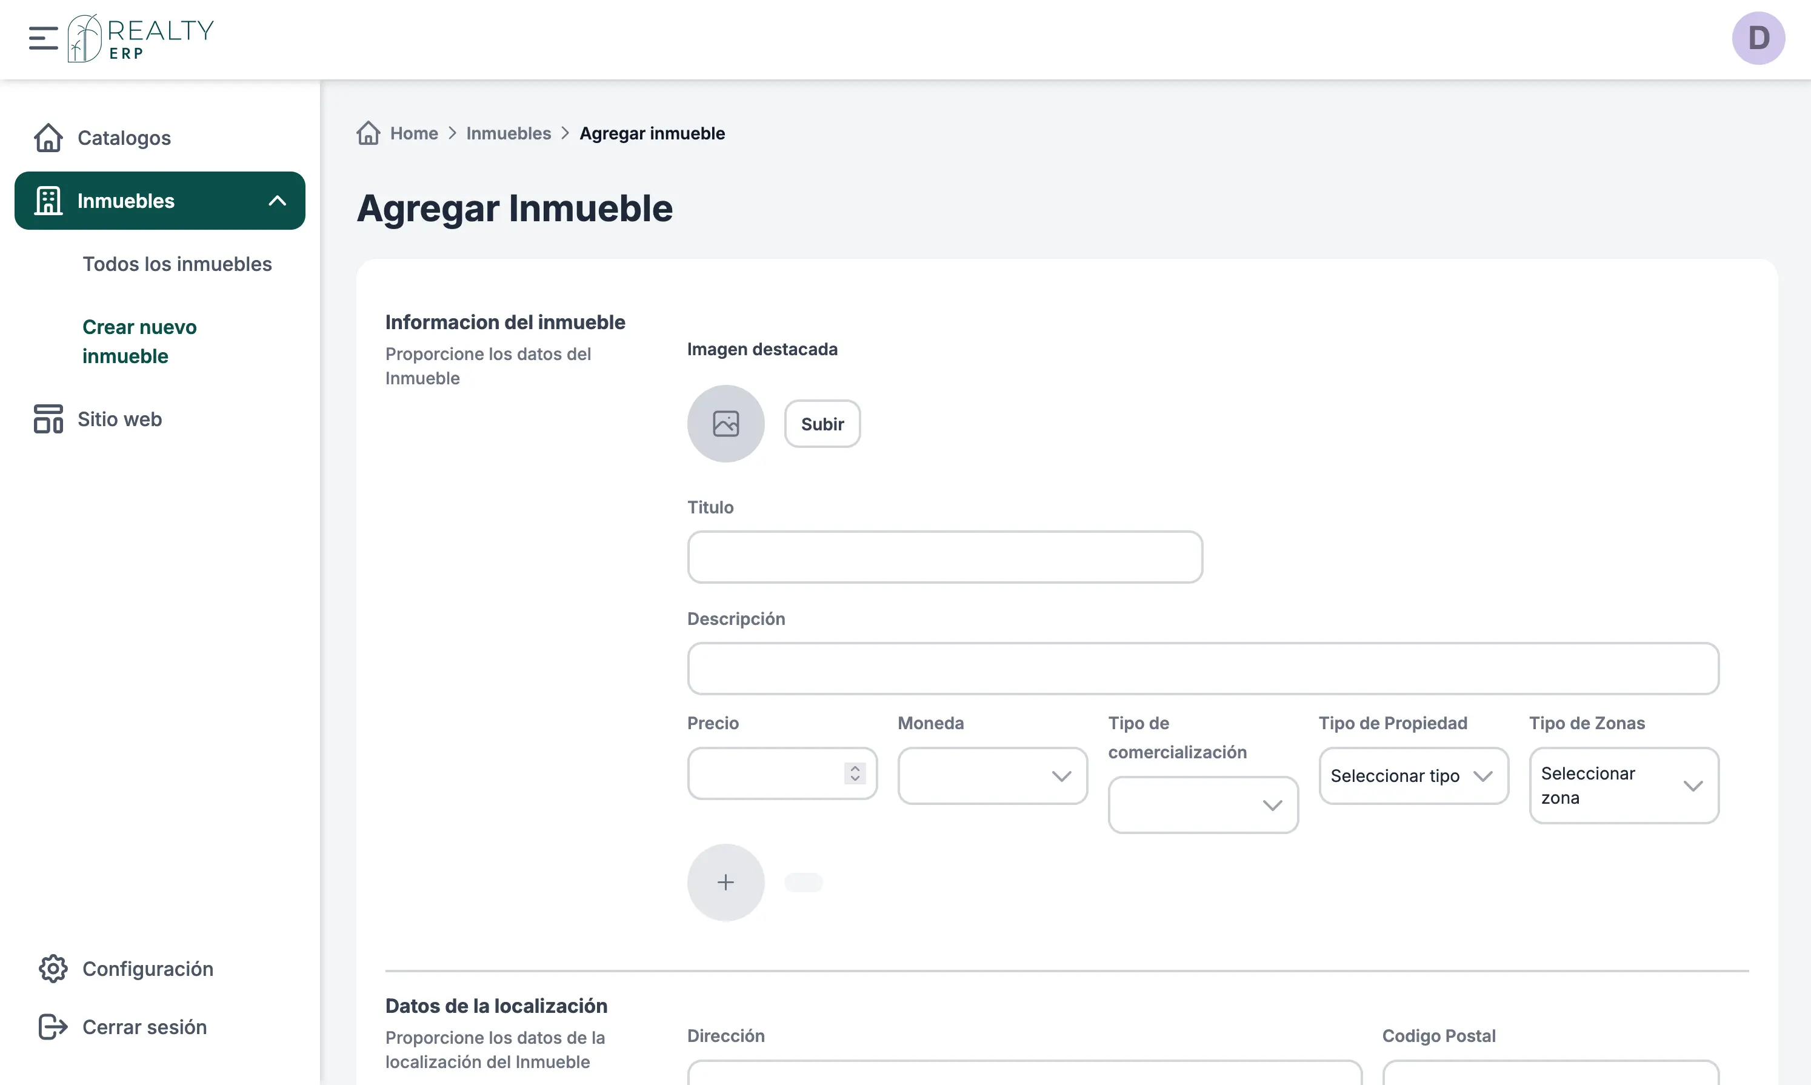This screenshot has height=1085, width=1811.
Task: Open the Seleccionar zona dropdown
Action: pos(1623,786)
